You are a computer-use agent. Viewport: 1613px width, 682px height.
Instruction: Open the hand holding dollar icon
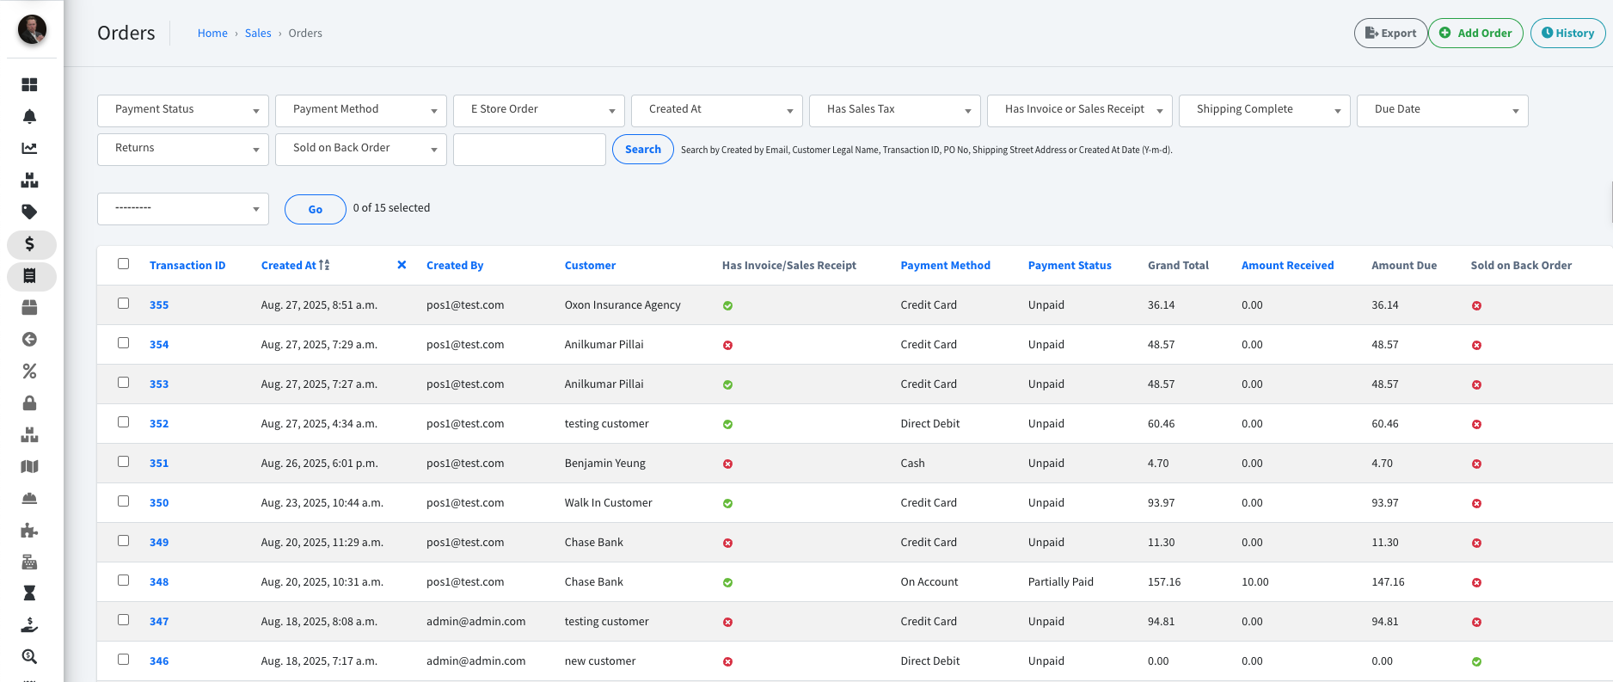click(x=29, y=625)
